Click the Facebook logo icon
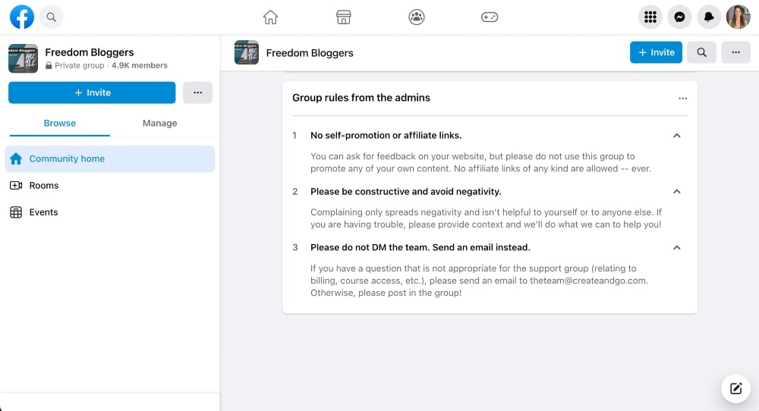Viewport: 759px width, 411px height. pyautogui.click(x=22, y=17)
